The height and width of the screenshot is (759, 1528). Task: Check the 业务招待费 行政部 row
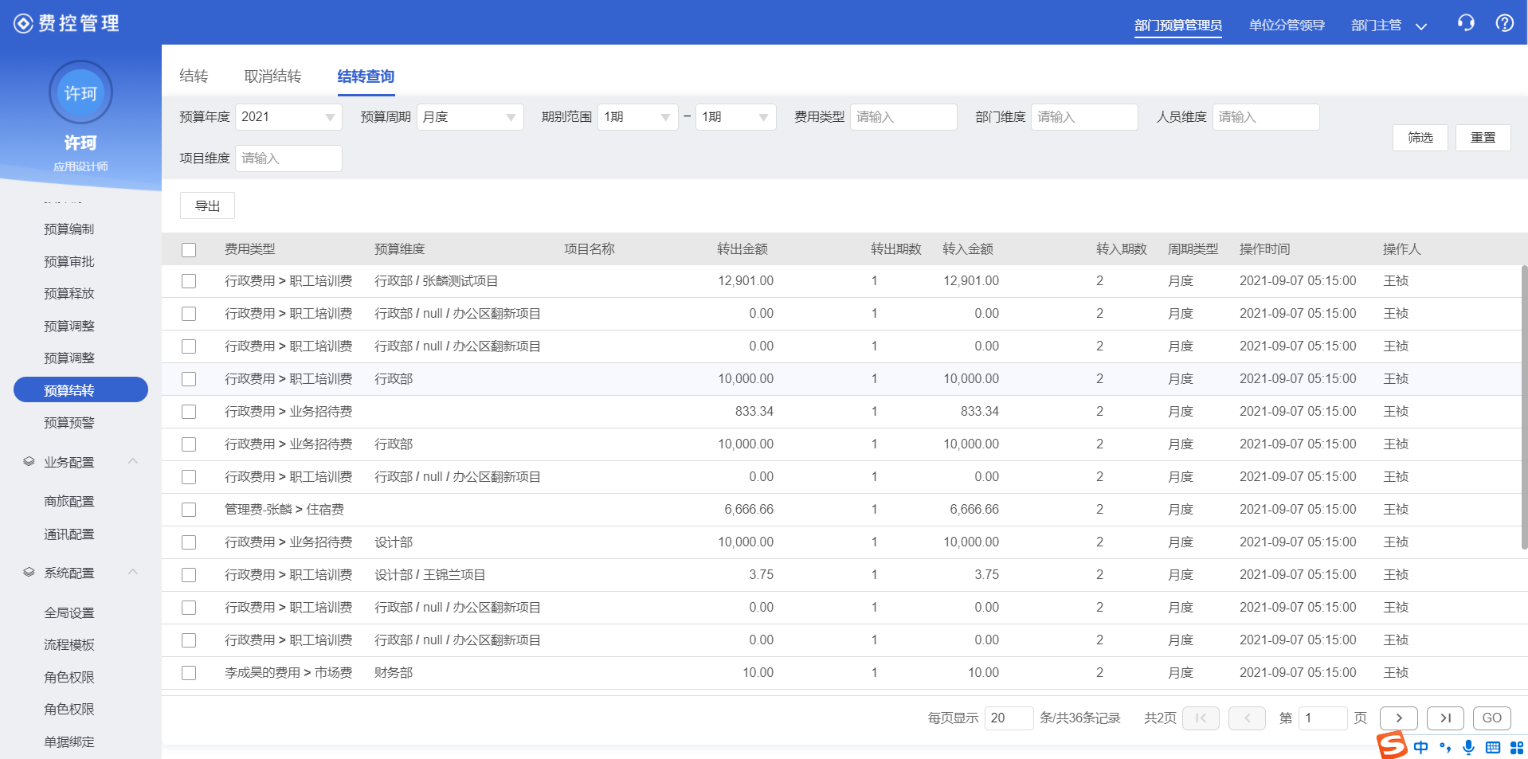click(x=189, y=444)
